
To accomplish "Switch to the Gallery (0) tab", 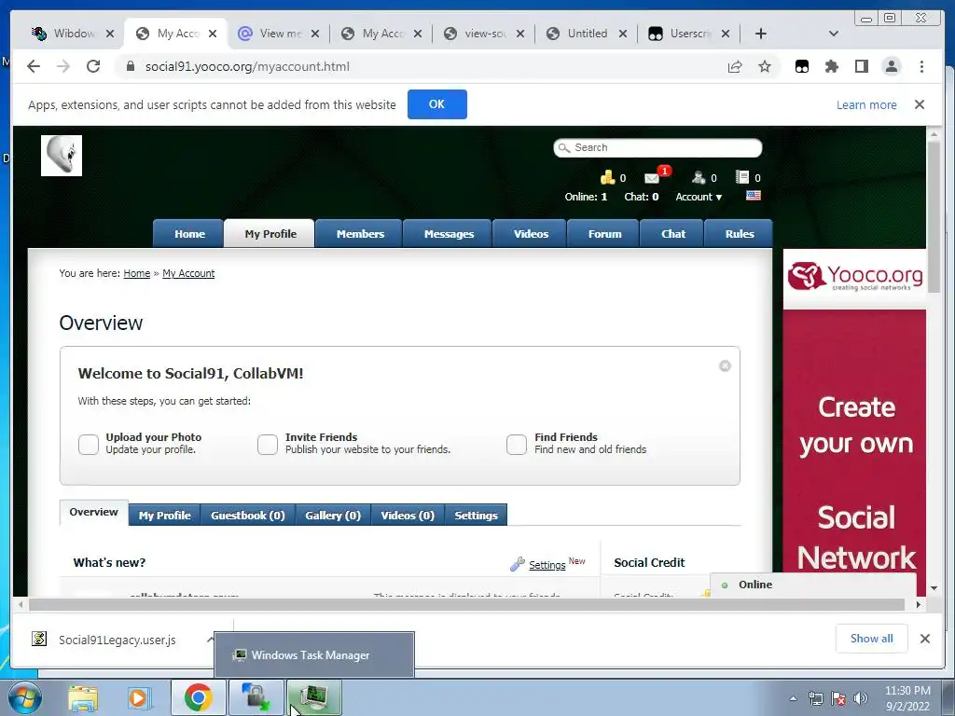I will [x=333, y=515].
